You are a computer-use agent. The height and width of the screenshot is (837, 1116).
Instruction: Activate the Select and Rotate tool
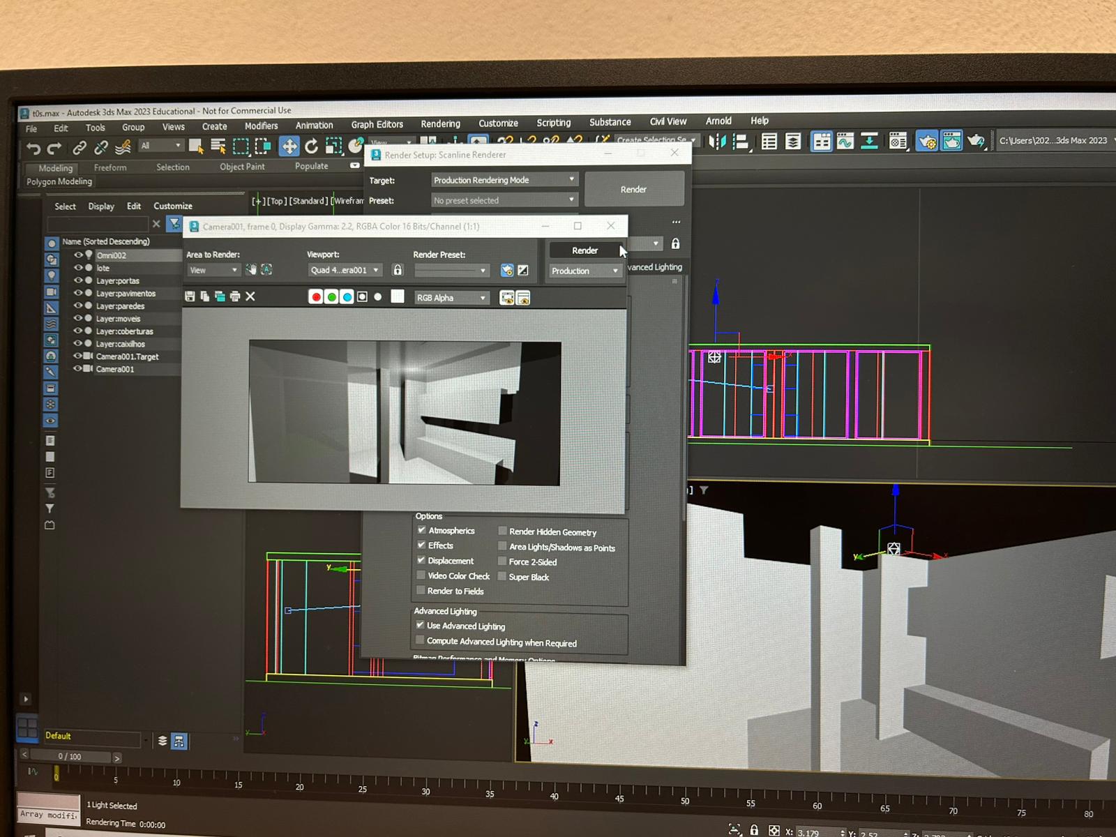pyautogui.click(x=312, y=146)
